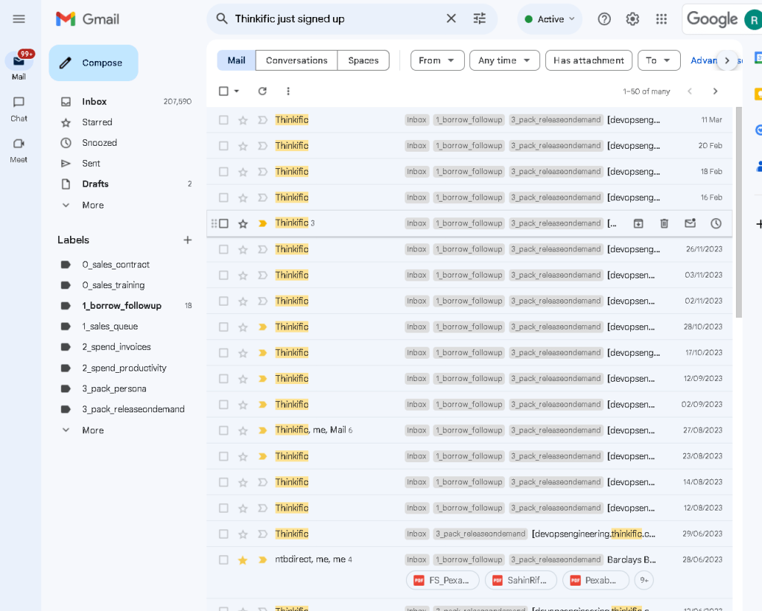The image size is (762, 611).
Task: Open the Google apps grid
Action: click(661, 19)
